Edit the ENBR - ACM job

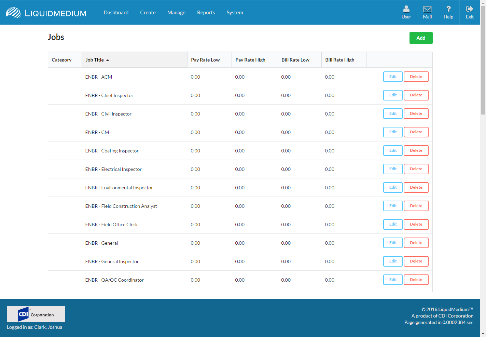coord(393,77)
